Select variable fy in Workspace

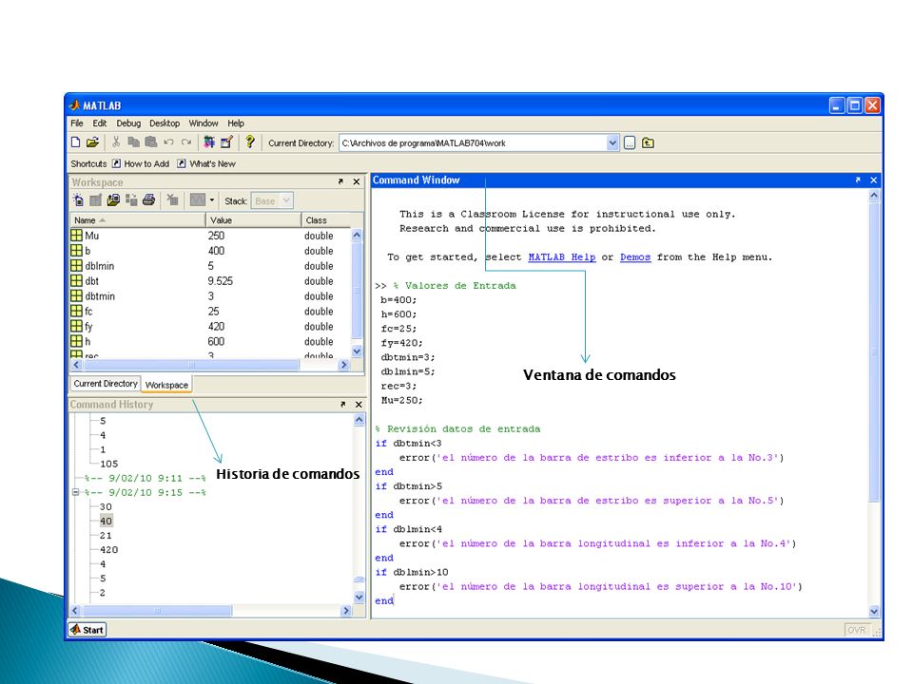pyautogui.click(x=209, y=326)
